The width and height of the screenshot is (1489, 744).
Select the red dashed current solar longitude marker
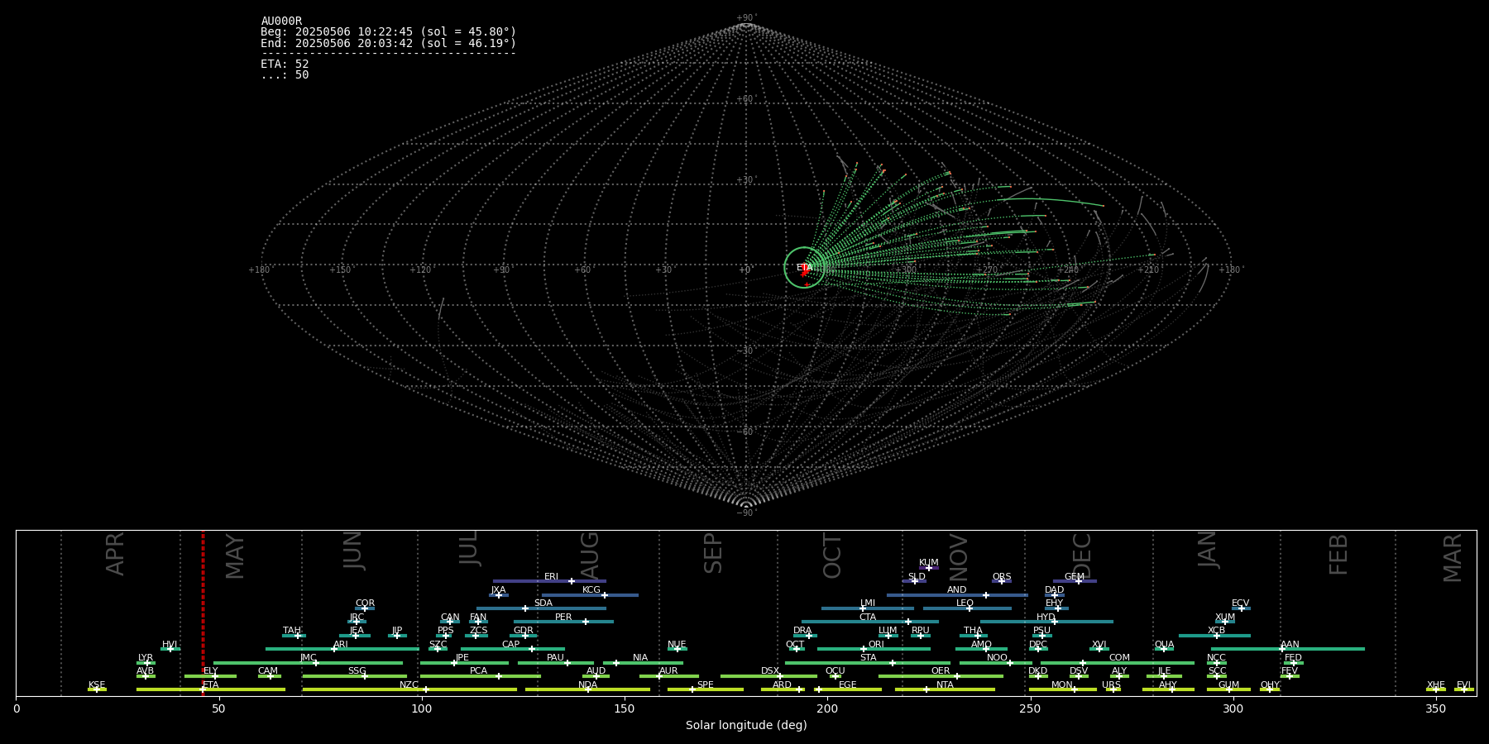click(203, 613)
